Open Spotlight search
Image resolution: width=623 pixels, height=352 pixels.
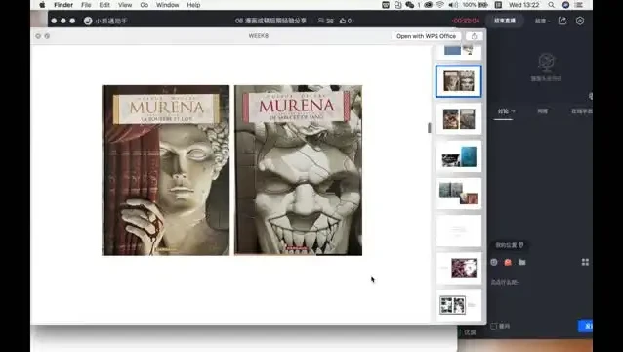pyautogui.click(x=551, y=5)
